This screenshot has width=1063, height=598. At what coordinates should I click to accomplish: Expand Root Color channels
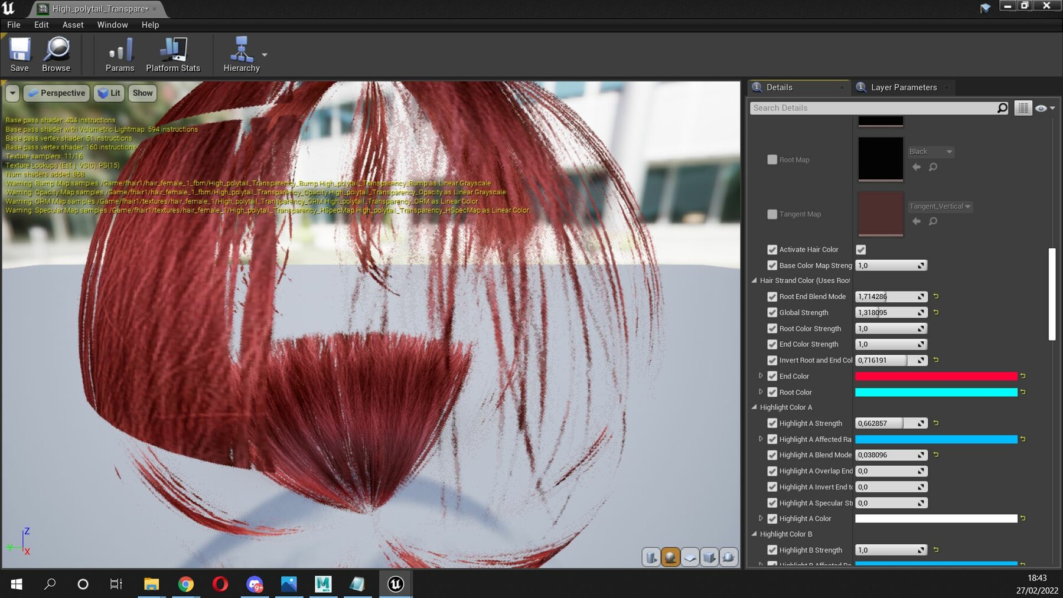(761, 392)
